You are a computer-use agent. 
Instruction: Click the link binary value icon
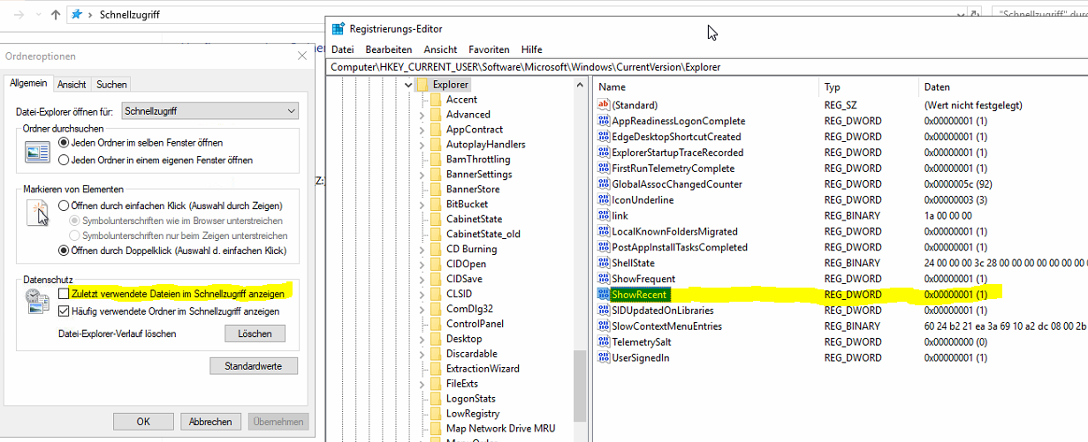[604, 215]
